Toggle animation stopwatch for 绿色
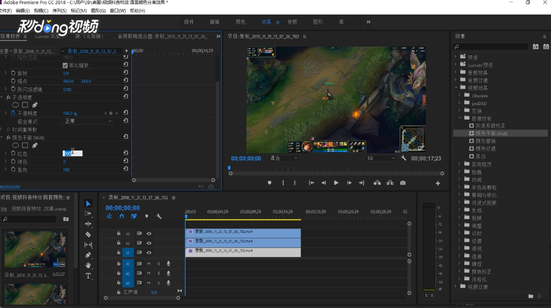The image size is (551, 308). [13, 162]
